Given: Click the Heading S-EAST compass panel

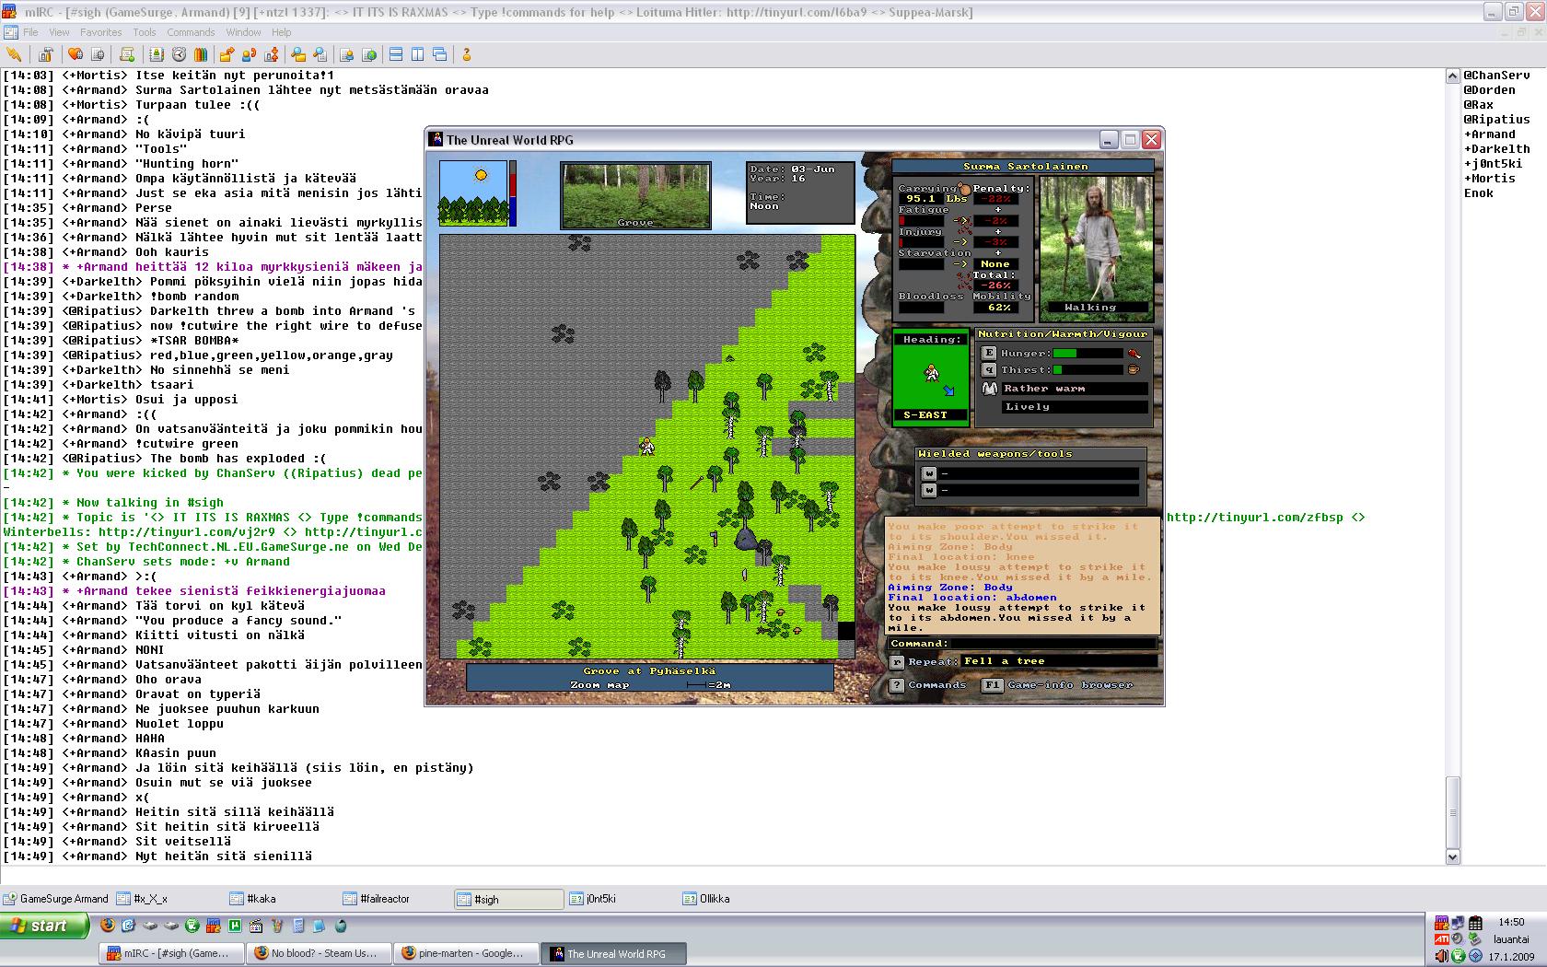Looking at the screenshot, I should (931, 377).
